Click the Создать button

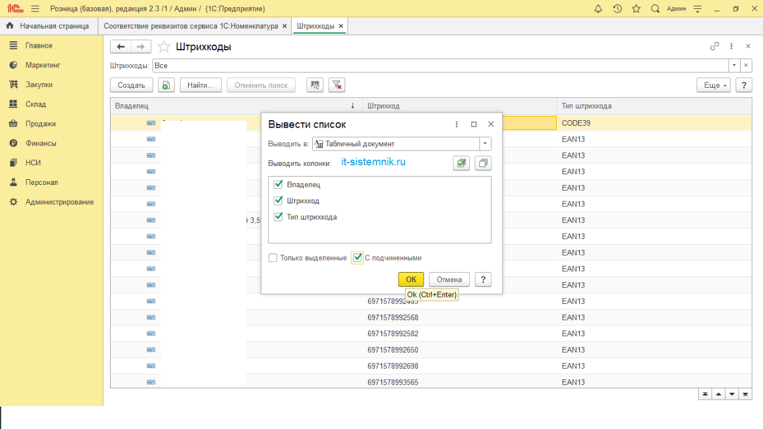pos(132,85)
